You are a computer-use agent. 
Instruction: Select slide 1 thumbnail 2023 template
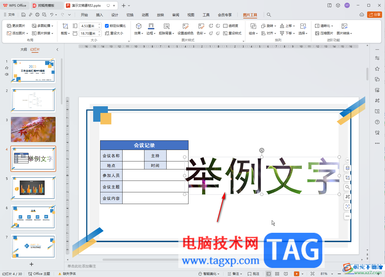point(33,71)
